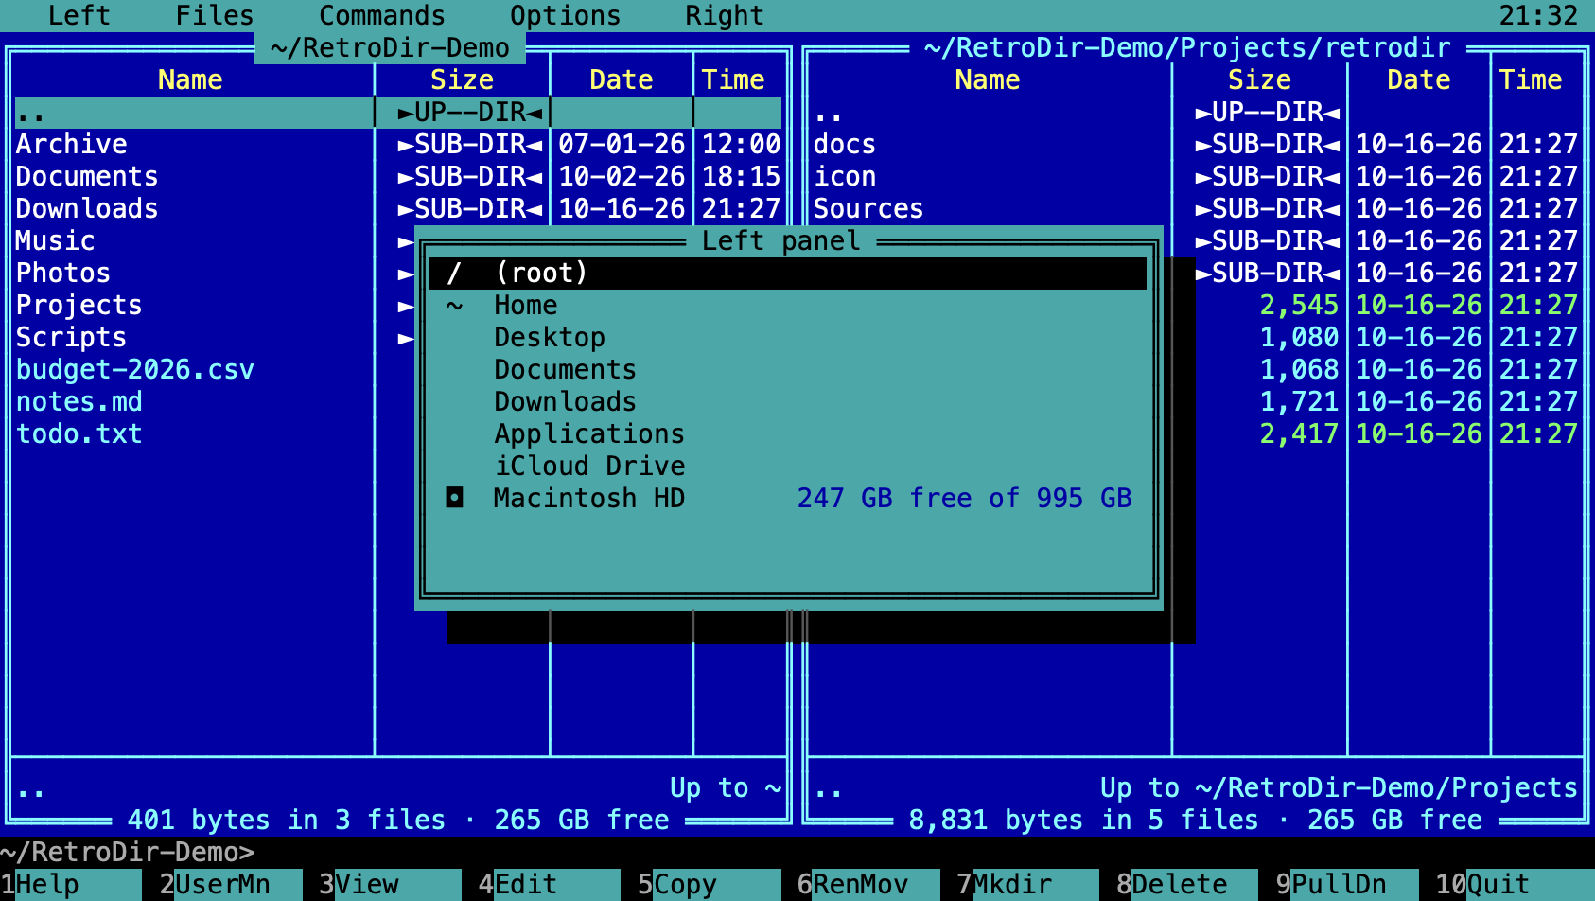
Task: Click the F1 Help button
Action: tap(71, 885)
